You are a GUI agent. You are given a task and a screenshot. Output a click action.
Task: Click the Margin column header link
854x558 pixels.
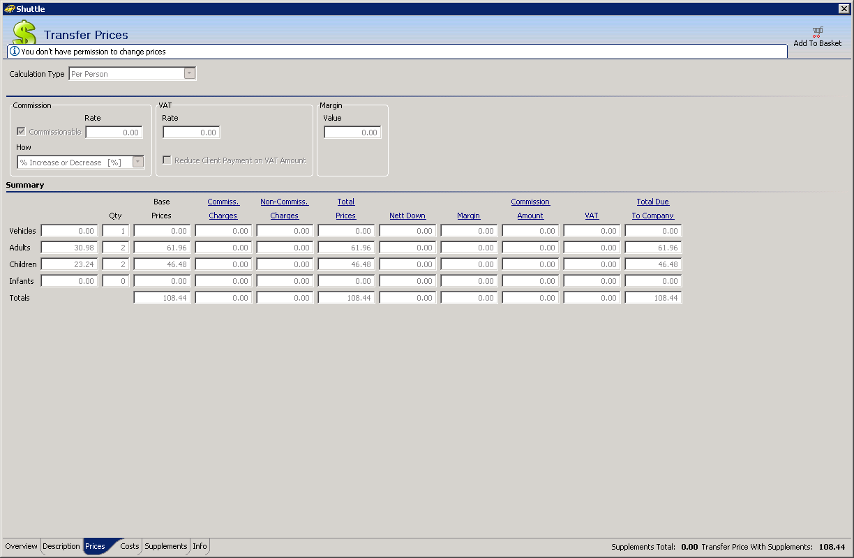click(x=468, y=216)
